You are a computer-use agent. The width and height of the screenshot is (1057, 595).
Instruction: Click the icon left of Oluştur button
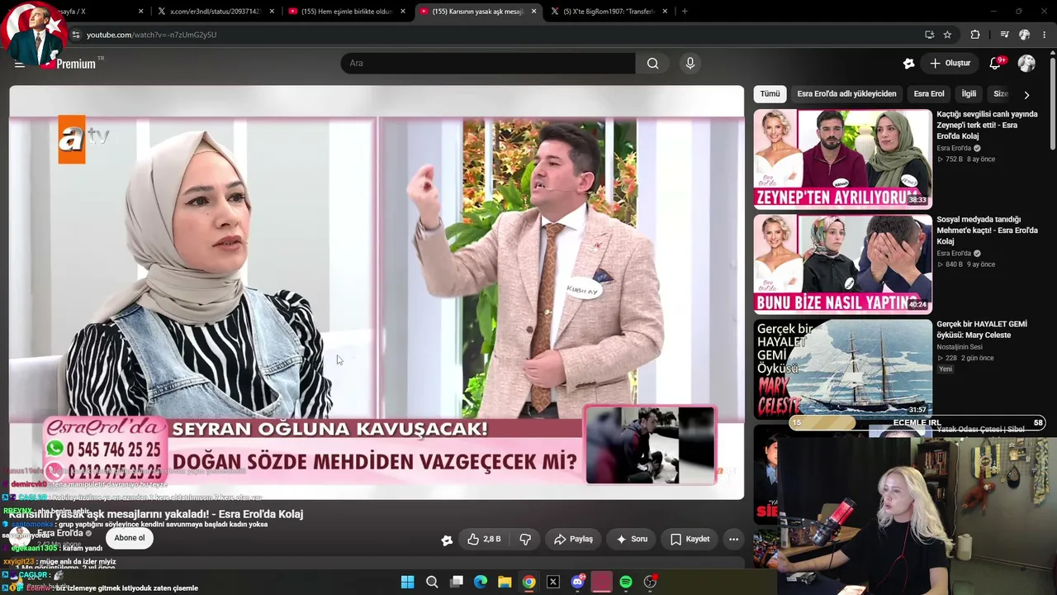pyautogui.click(x=908, y=64)
